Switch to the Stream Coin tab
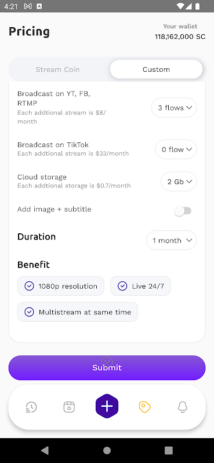 pos(58,69)
